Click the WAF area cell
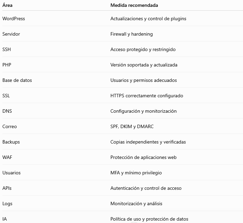243x223 pixels. click(7, 157)
